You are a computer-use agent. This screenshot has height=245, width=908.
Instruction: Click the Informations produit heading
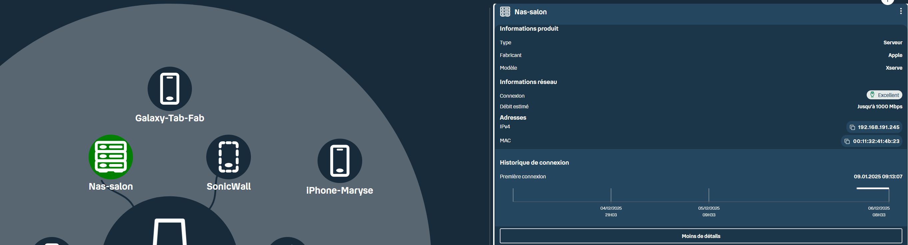[529, 29]
